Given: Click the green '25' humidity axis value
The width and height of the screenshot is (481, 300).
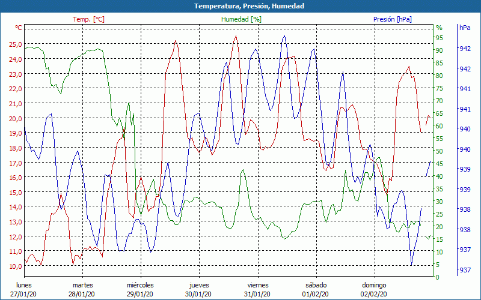Looking at the screenshot, I should point(440,214).
